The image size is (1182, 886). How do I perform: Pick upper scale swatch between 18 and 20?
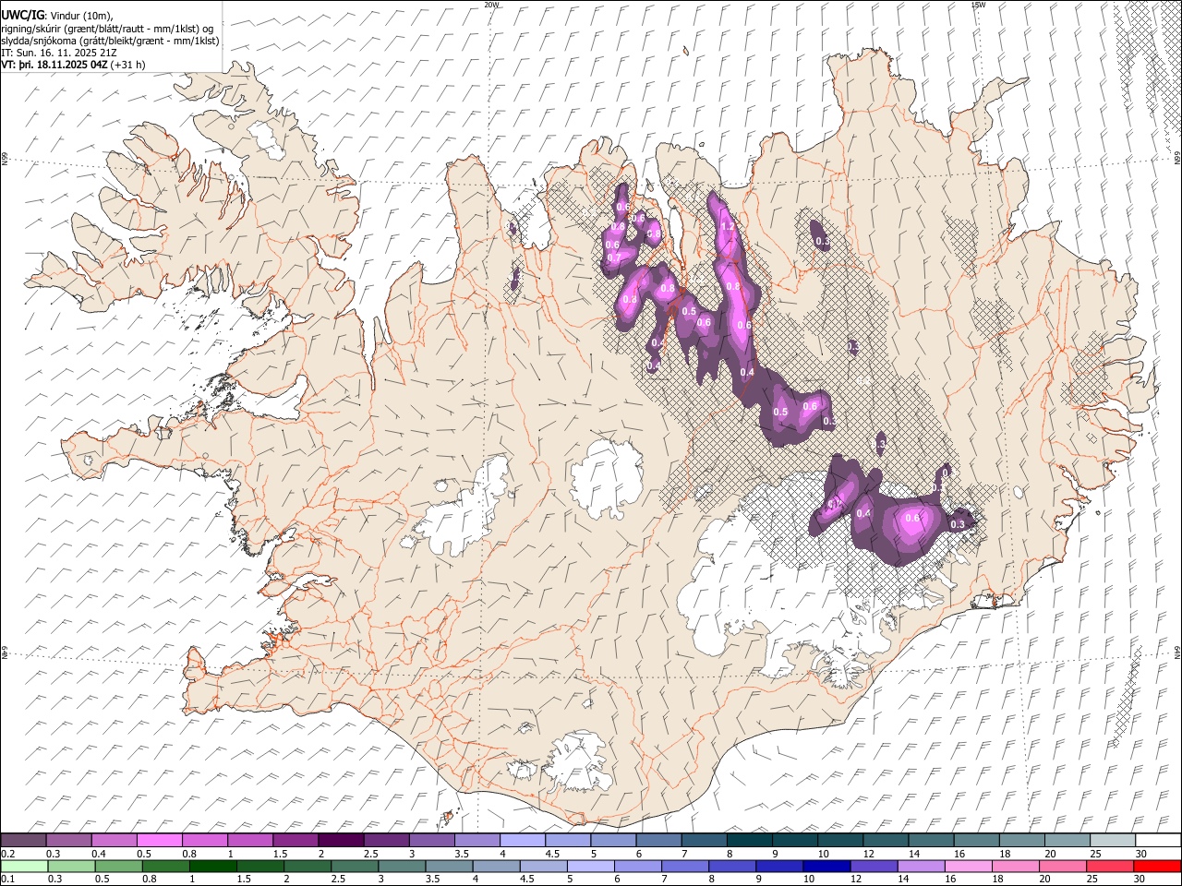point(1021,840)
